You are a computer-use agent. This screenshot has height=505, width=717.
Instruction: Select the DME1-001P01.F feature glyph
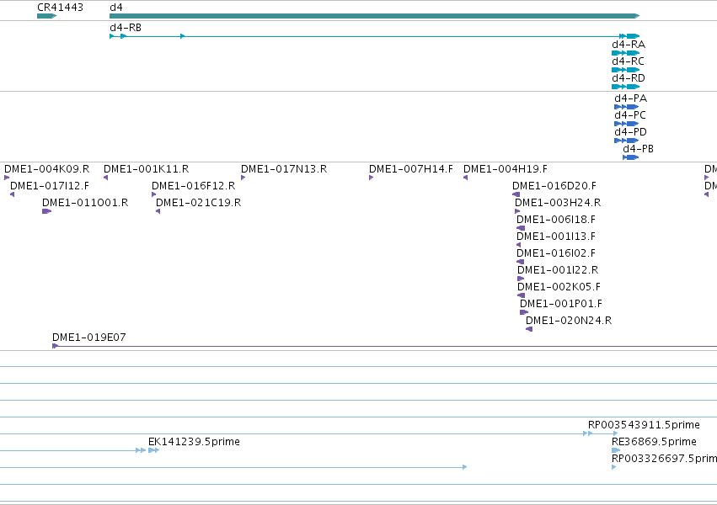coord(524,312)
